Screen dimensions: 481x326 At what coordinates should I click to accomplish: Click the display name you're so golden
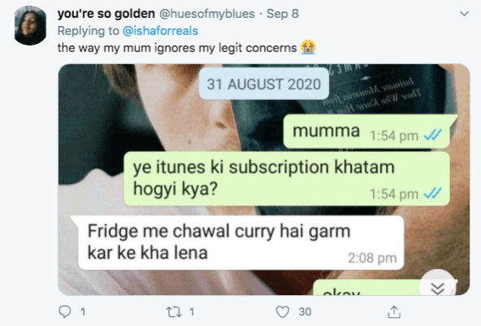(x=106, y=14)
